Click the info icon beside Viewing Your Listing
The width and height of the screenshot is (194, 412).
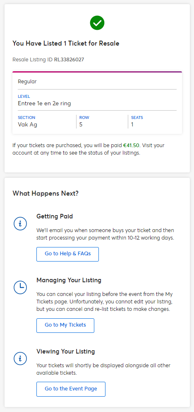pos(20,358)
